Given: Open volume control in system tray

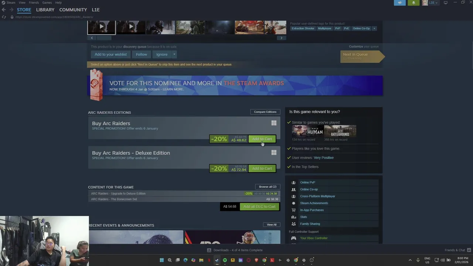Looking at the screenshot, I should (x=443, y=260).
